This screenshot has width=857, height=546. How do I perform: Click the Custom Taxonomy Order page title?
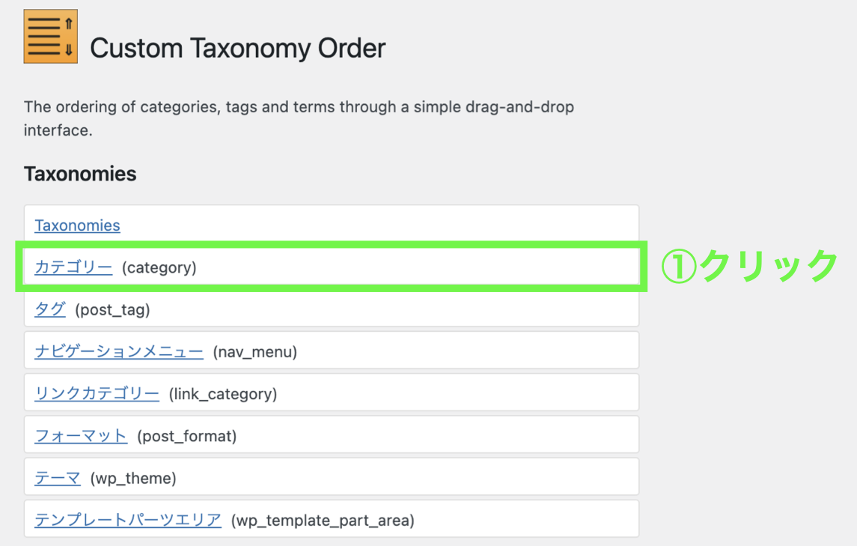pos(237,49)
